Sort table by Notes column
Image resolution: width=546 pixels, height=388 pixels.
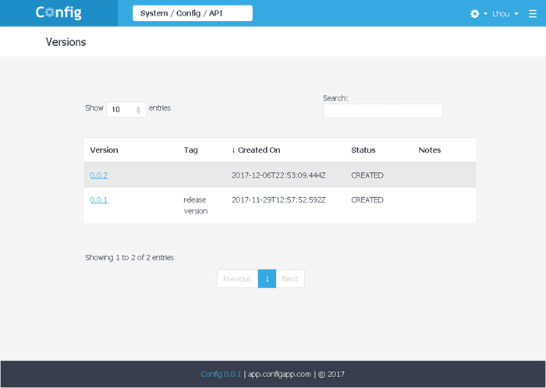click(429, 150)
